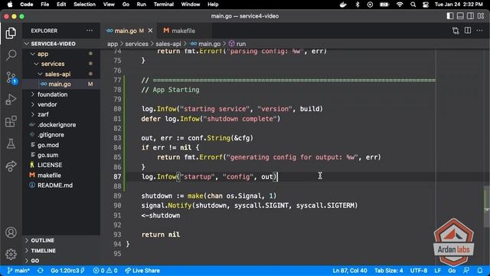The image size is (490, 276).
Task: Open macOS Spotlight search icon
Action: click(413, 5)
